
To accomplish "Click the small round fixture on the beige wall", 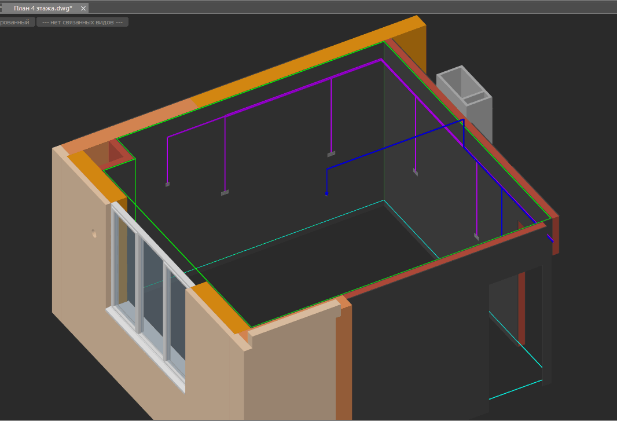I will (93, 233).
